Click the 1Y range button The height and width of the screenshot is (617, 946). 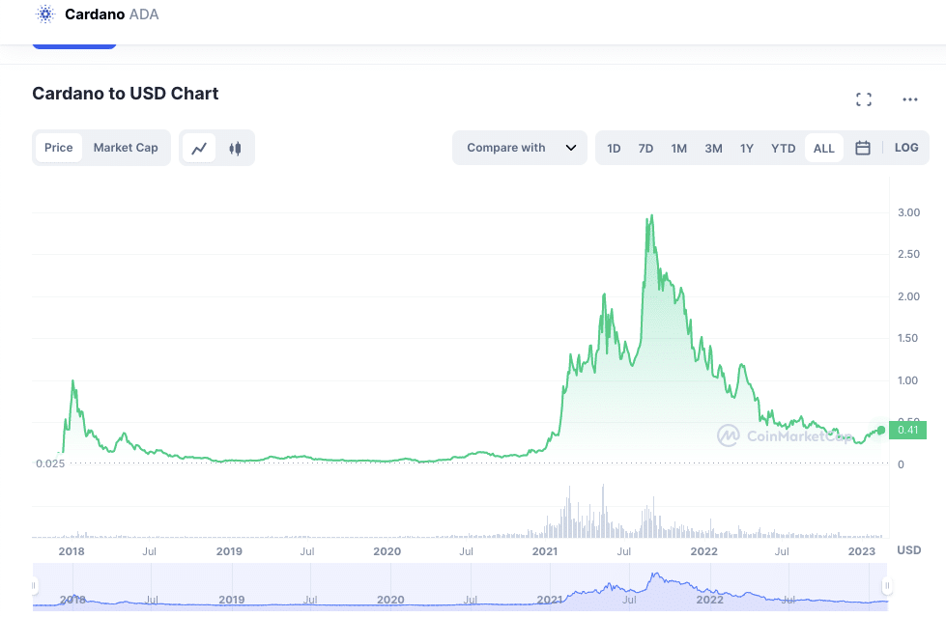point(746,148)
